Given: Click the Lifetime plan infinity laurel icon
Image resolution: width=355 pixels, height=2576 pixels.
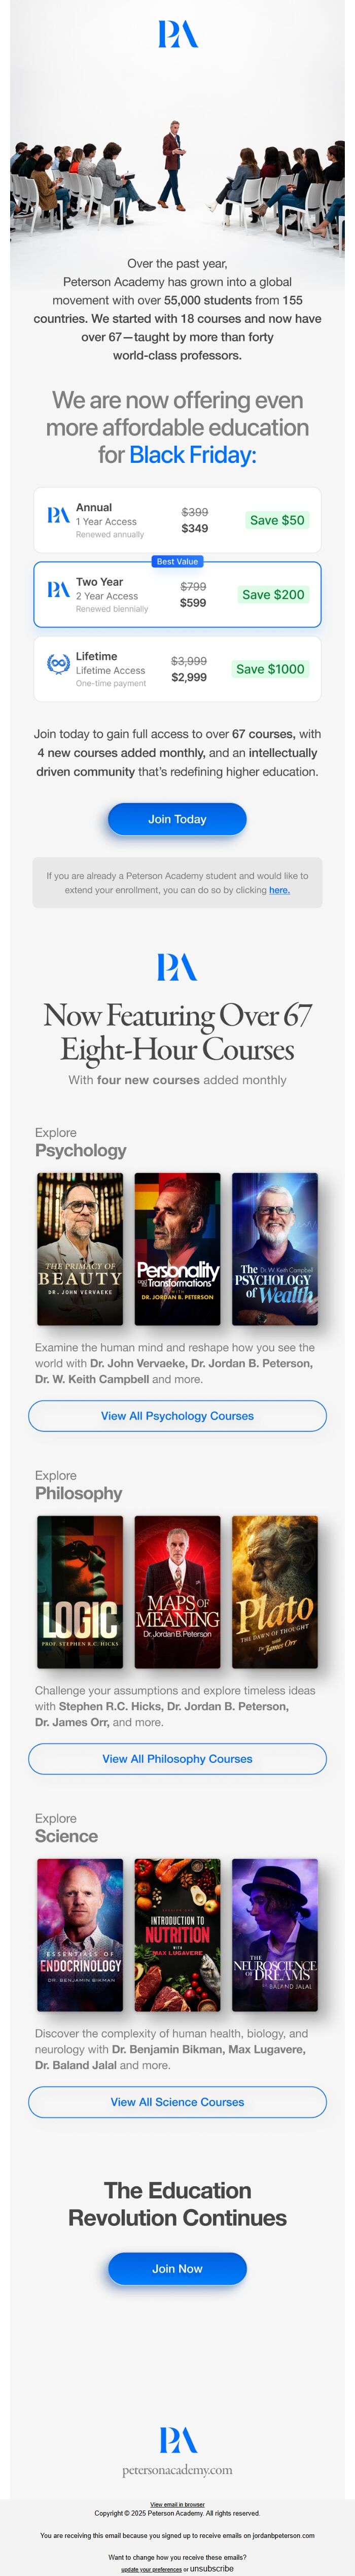Looking at the screenshot, I should coord(59,664).
